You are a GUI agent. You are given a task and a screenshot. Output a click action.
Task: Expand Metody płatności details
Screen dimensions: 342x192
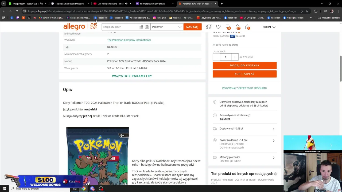click(x=244, y=159)
